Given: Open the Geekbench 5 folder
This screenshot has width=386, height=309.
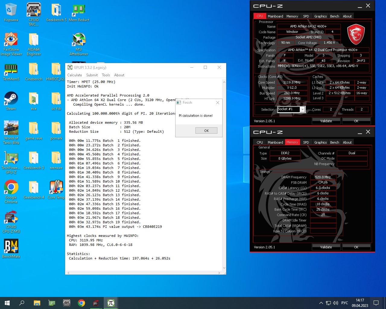Looking at the screenshot, I should [56, 13].
